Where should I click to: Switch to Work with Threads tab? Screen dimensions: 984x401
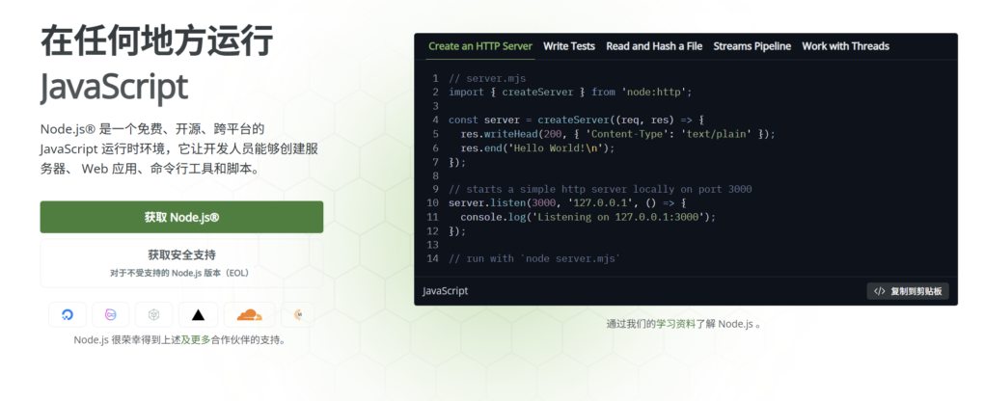845,46
